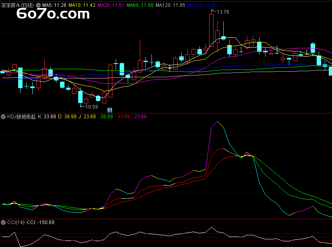Click the green 38.99 value
This screenshot has width=332, height=247.
(106, 117)
